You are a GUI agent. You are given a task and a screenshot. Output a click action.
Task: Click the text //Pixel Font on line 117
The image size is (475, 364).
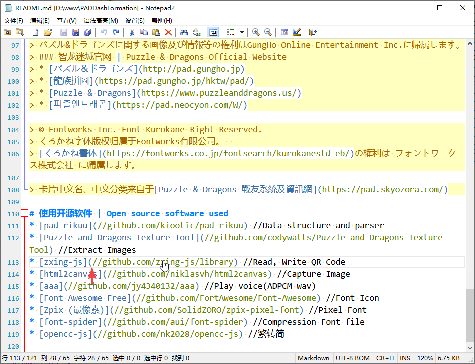point(337,310)
